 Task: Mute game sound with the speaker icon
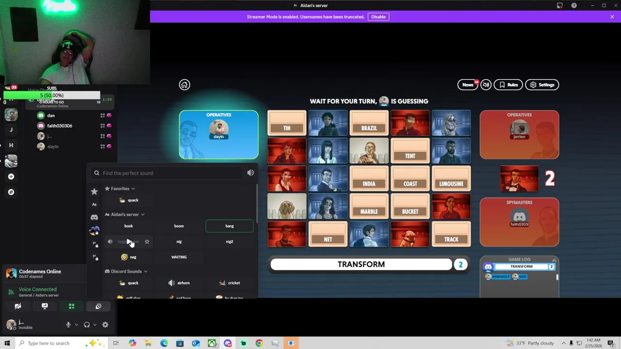(486, 85)
